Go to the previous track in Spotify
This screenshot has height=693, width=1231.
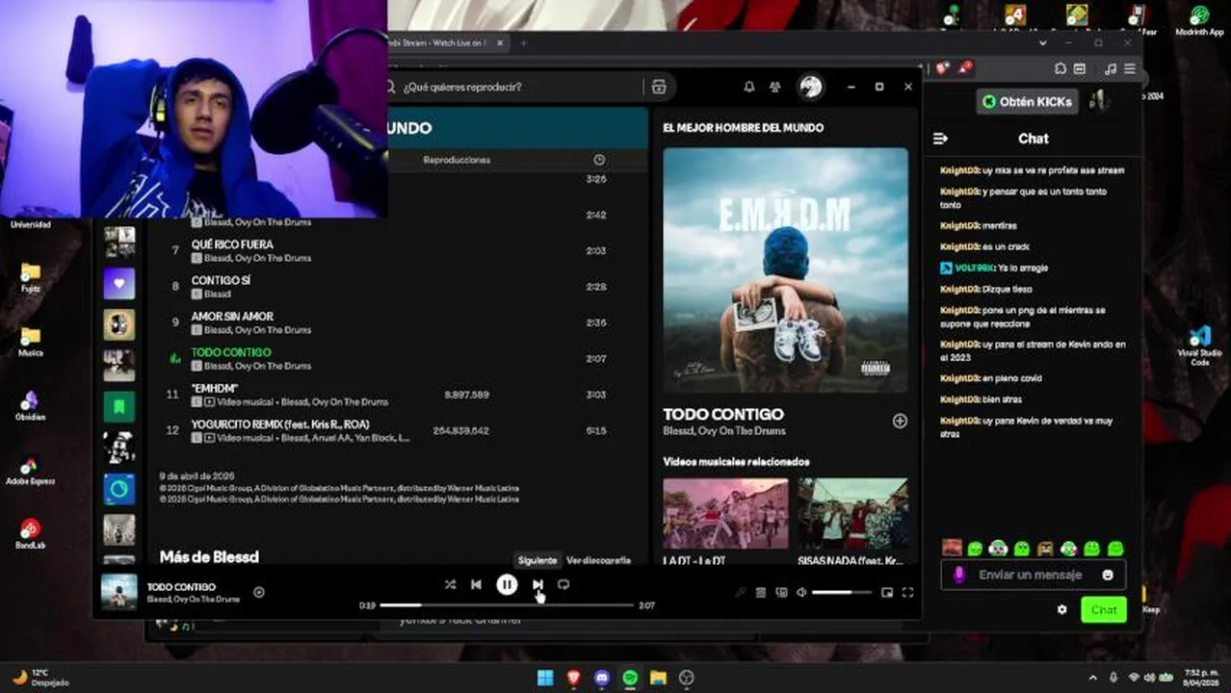(x=476, y=584)
